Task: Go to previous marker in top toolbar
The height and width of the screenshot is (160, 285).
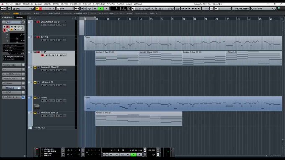Action: point(82,8)
